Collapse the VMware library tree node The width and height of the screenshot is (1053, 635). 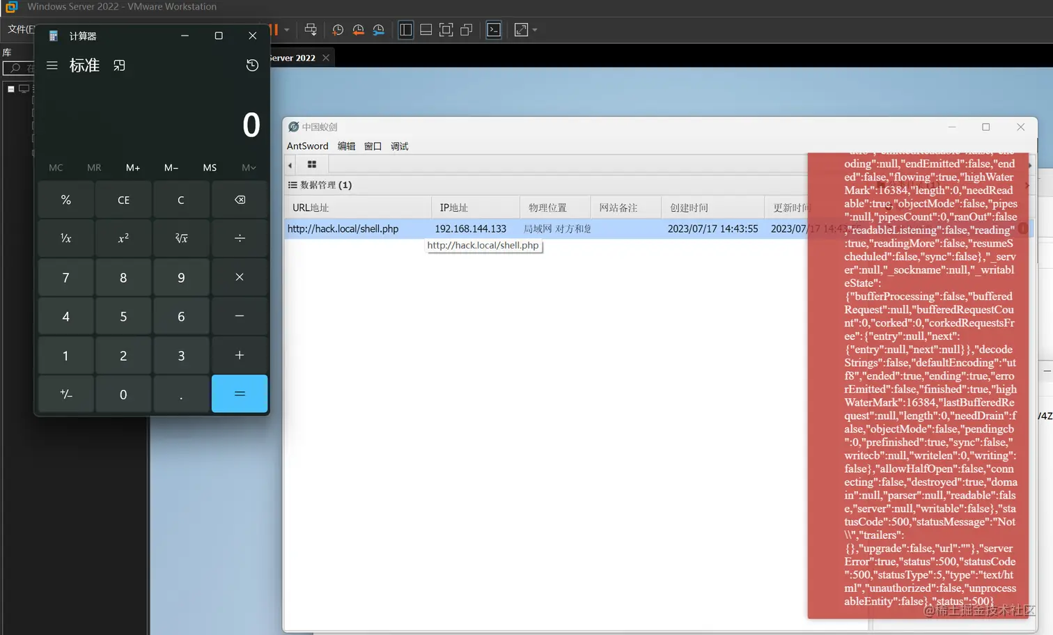click(11, 89)
